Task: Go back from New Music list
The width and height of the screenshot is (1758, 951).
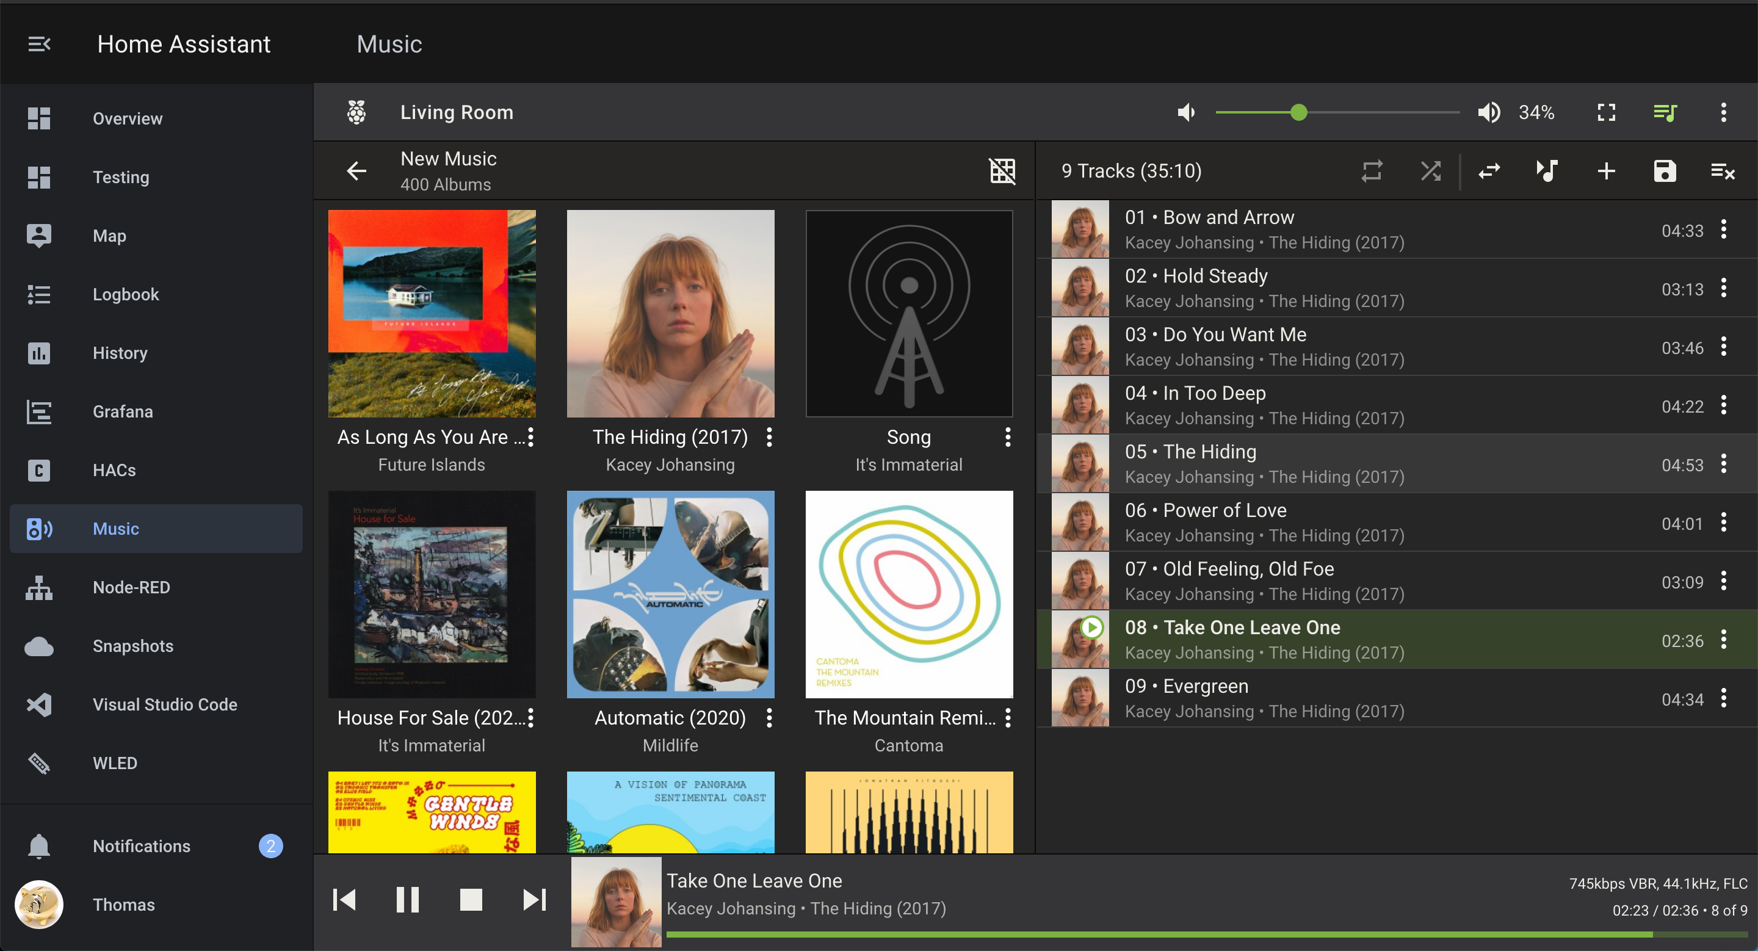Action: (356, 170)
